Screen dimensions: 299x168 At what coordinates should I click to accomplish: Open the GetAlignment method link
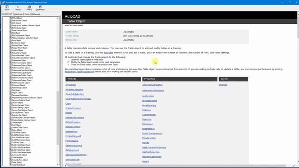[x=72, y=150]
